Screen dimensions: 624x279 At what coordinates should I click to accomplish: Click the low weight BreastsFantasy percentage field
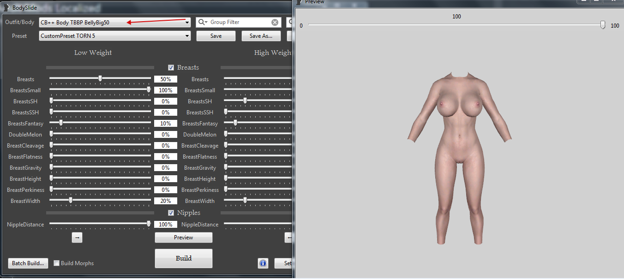[x=165, y=124]
